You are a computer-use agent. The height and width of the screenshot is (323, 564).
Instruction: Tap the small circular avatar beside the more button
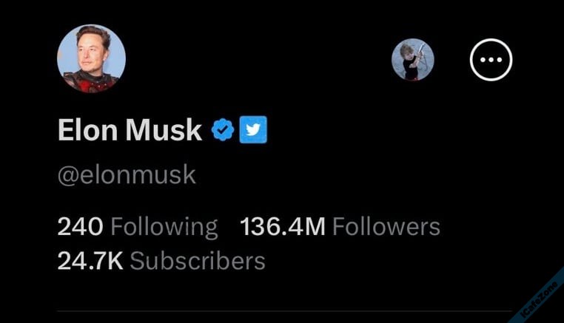(x=412, y=60)
